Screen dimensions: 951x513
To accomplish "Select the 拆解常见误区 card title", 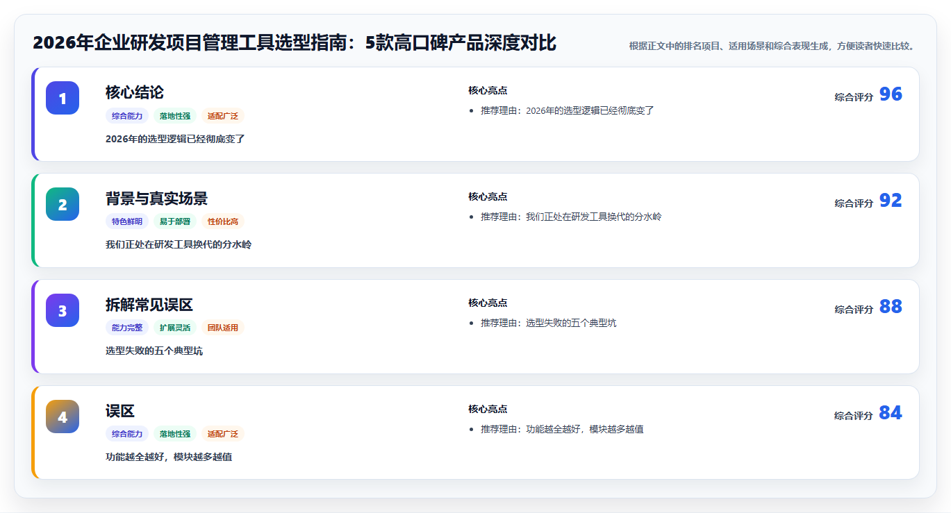I will coord(149,305).
